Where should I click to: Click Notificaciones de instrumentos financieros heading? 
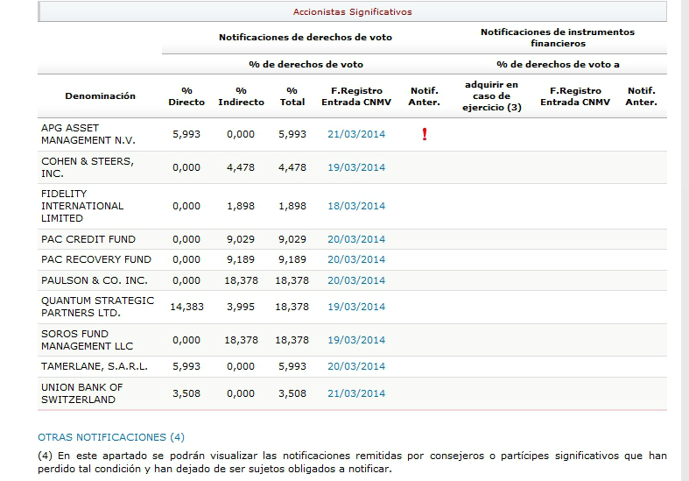558,38
